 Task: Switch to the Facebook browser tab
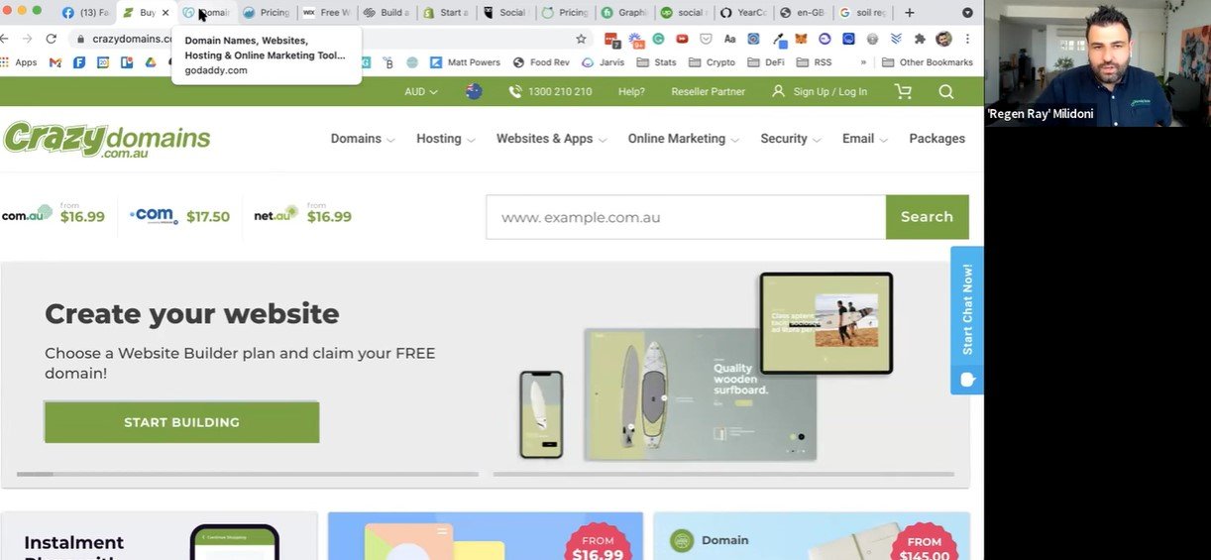(x=86, y=13)
